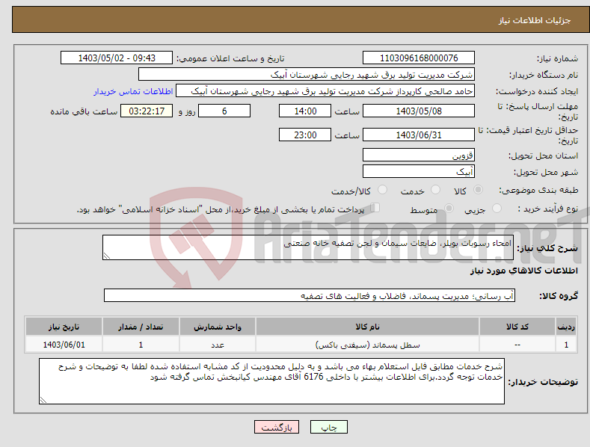590x447 pixels.
Task: Select the متوسط purchase type radio
Action: pos(449,208)
